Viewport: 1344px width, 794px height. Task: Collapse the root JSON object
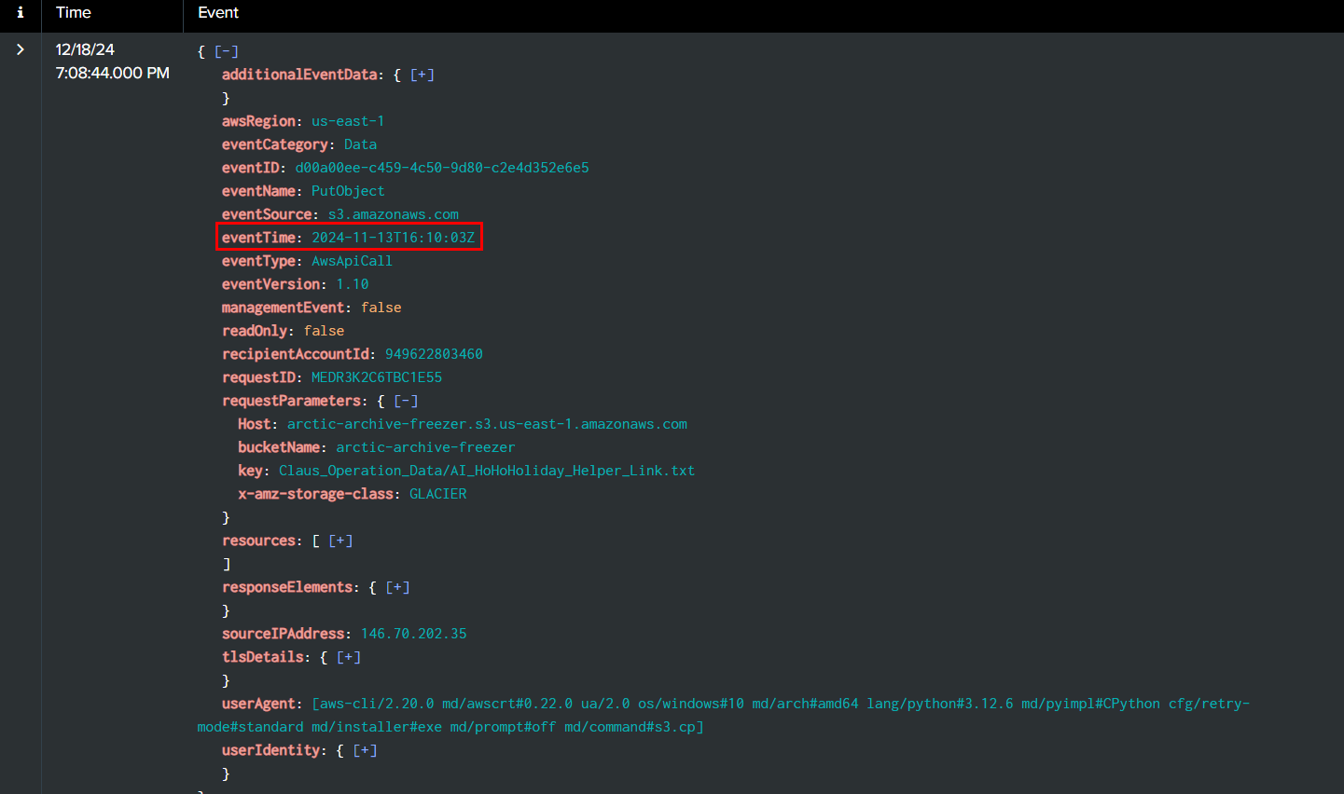coord(227,51)
